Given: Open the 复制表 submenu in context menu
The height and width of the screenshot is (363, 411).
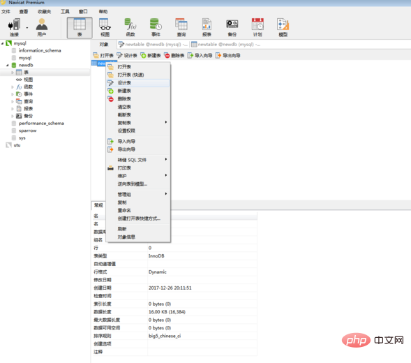Looking at the screenshot, I should 138,123.
